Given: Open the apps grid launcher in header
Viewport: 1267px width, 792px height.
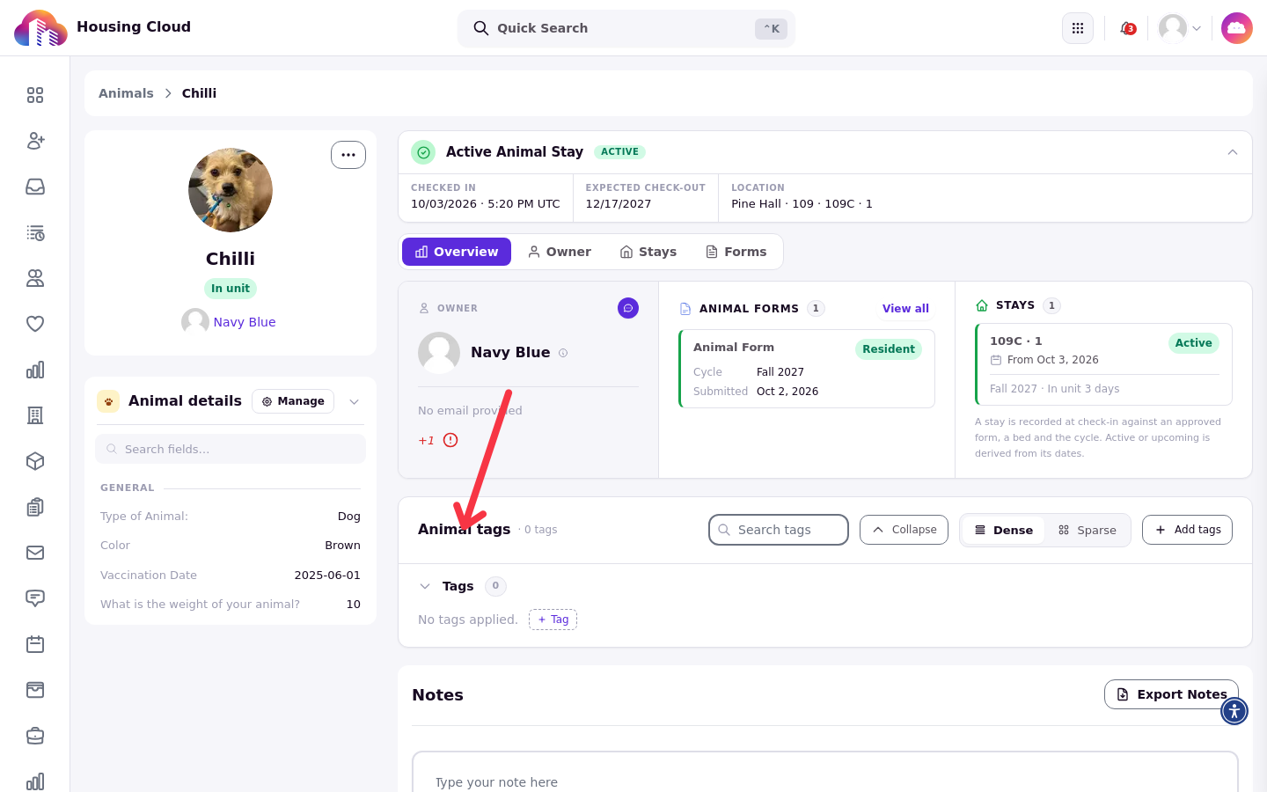Looking at the screenshot, I should pyautogui.click(x=1078, y=28).
